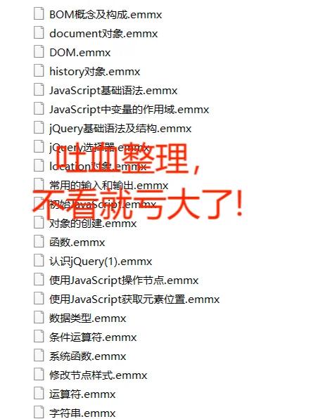Click the file icon next to DOM.emmx

pos(39,51)
